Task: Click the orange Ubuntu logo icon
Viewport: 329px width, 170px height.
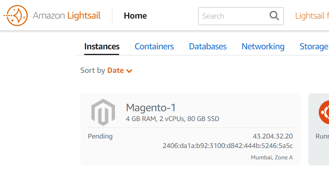Action: pyautogui.click(x=324, y=112)
